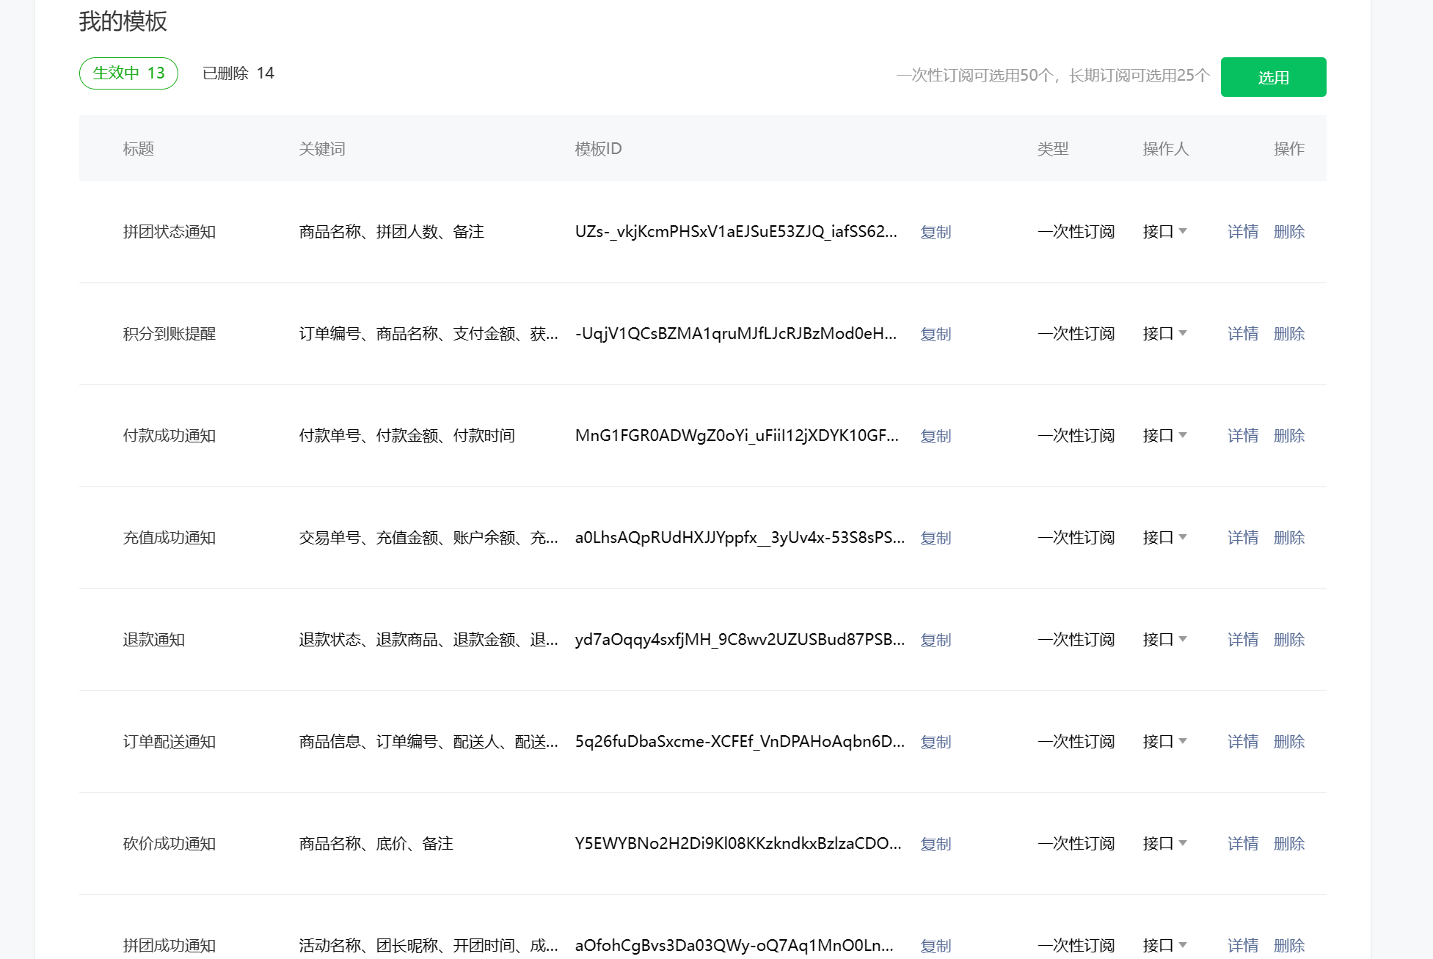Expand 接口 dropdown in 砍价成功通知 row

(1164, 844)
